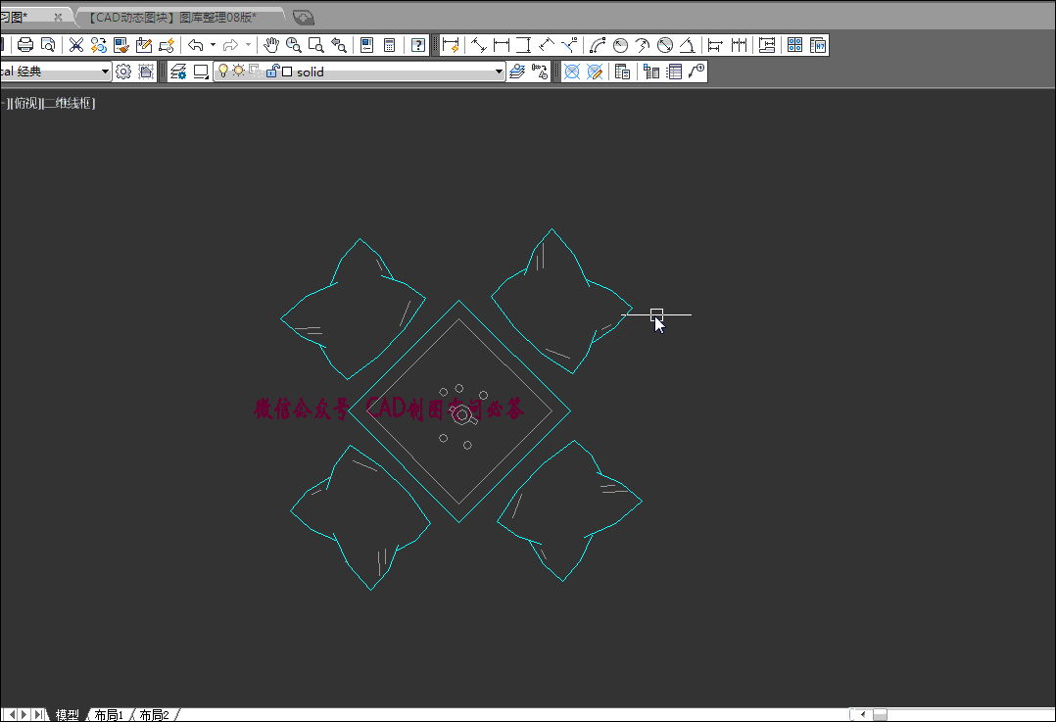Select Jogged radius dimension tool

click(x=643, y=45)
